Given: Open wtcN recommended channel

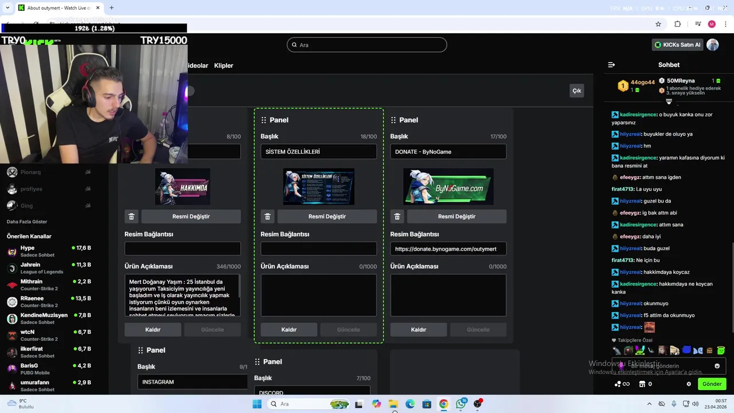Looking at the screenshot, I should [54, 335].
